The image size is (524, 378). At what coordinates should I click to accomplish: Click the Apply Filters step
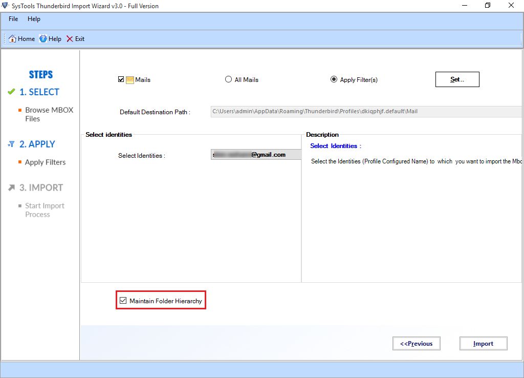[x=45, y=162]
